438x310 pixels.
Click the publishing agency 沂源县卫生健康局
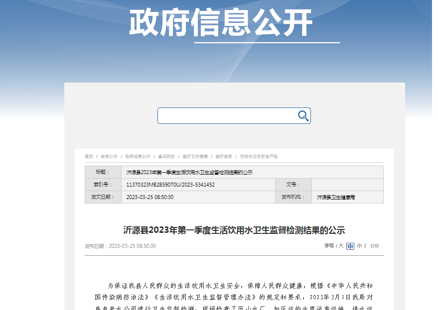(336, 198)
